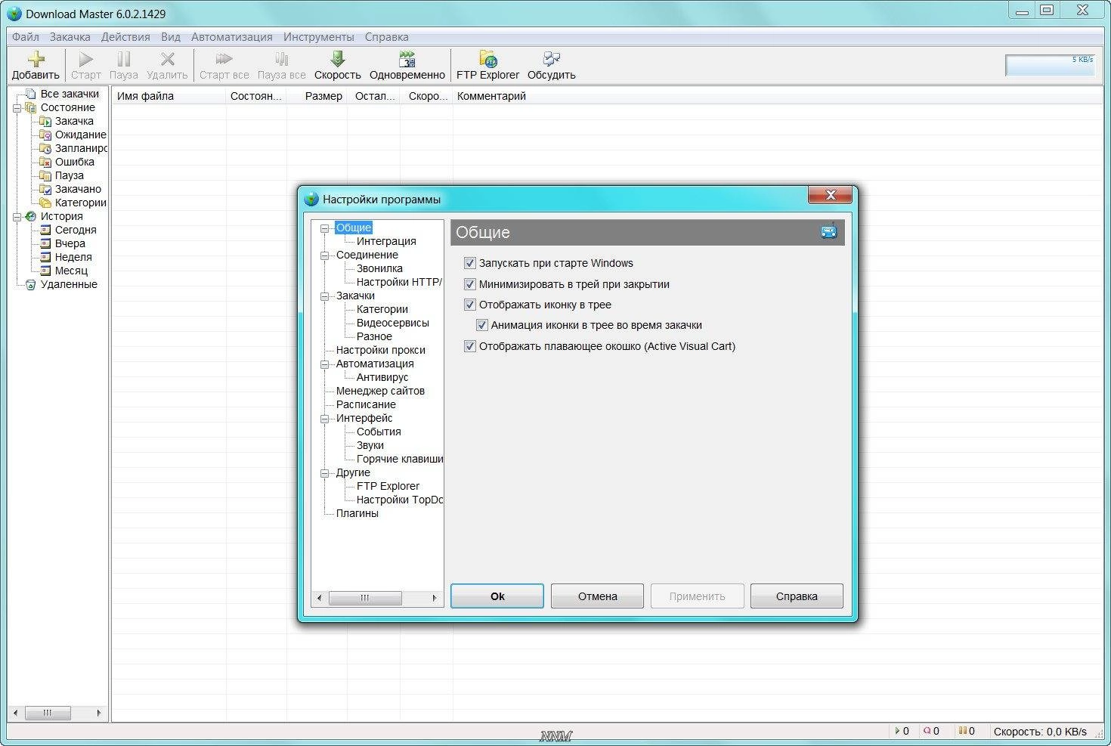
Task: Toggle Запускать при старте Windows checkbox
Action: pyautogui.click(x=470, y=263)
